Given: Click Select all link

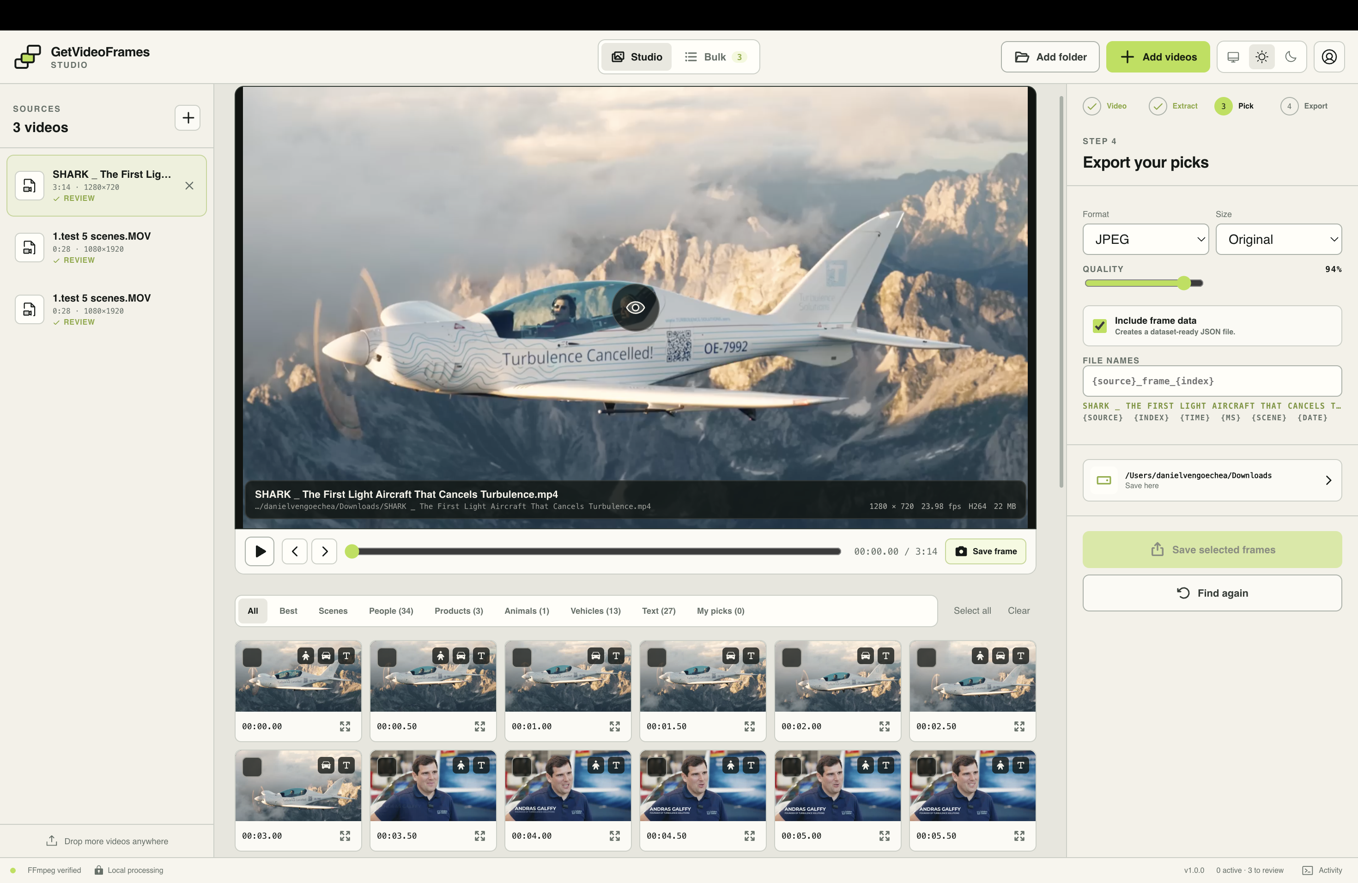Looking at the screenshot, I should [972, 611].
